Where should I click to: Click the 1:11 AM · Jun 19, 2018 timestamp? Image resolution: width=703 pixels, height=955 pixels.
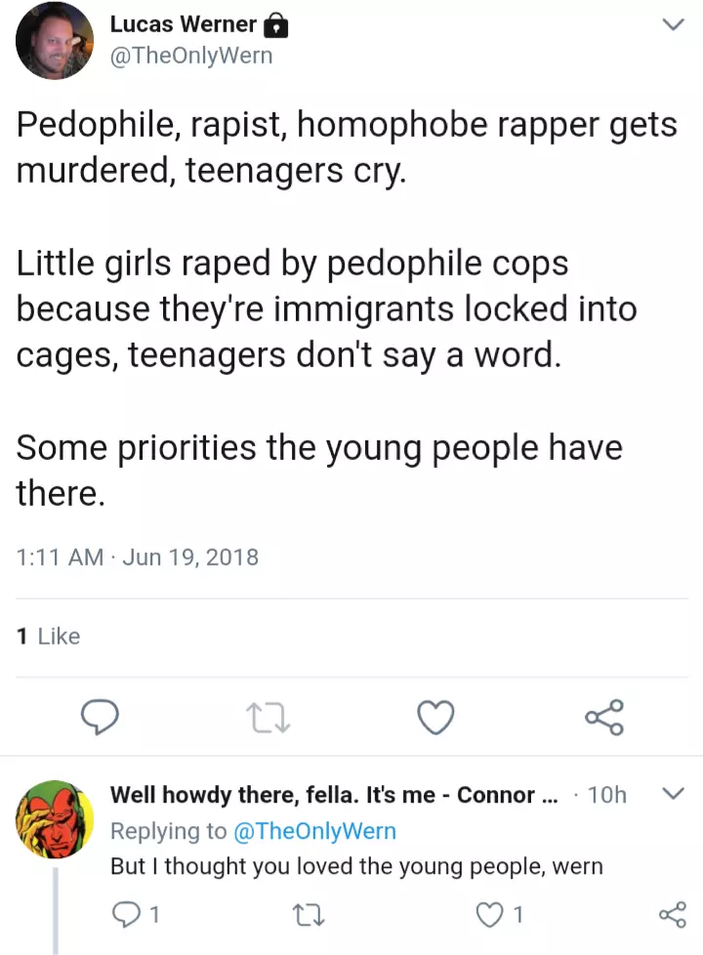(138, 558)
